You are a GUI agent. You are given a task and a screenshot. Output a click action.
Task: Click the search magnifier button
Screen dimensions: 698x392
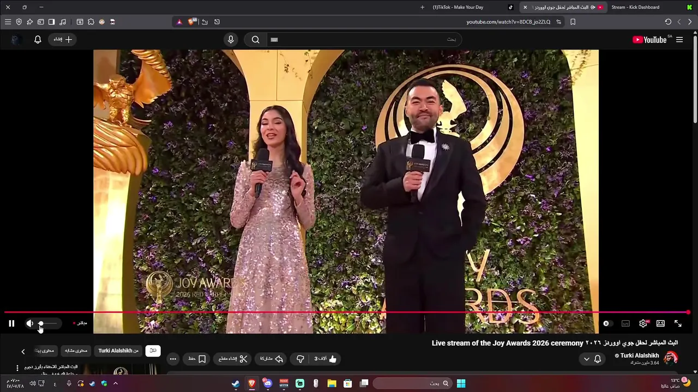click(255, 39)
